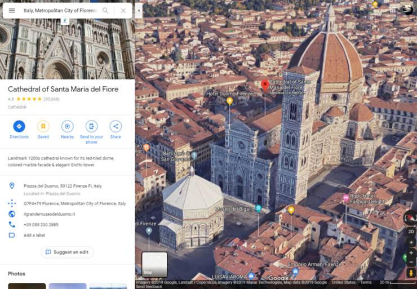The height and width of the screenshot is (289, 417).
Task: Collapse the side panel
Action: pyautogui.click(x=139, y=10)
